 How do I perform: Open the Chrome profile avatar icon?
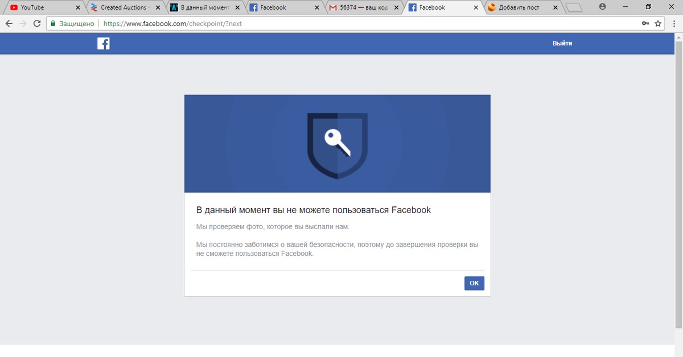coord(603,7)
